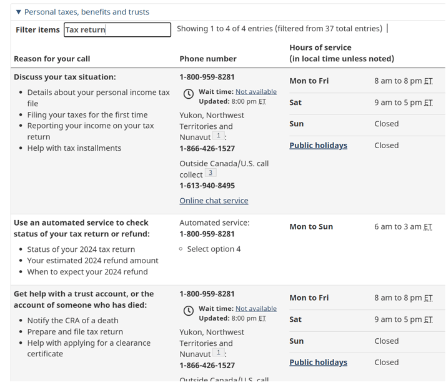Open the 'Not available' wait time link in the trust account row
446x382 pixels.
point(255,308)
